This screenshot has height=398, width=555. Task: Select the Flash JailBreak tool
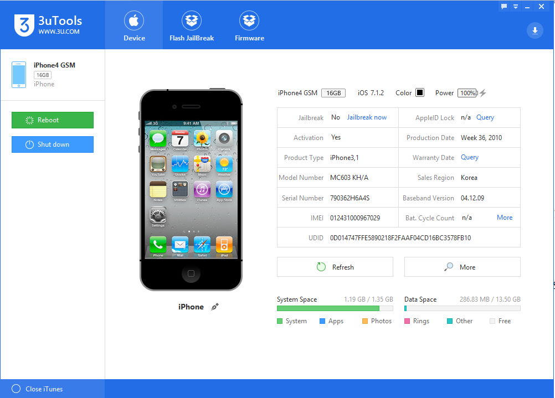pyautogui.click(x=191, y=25)
